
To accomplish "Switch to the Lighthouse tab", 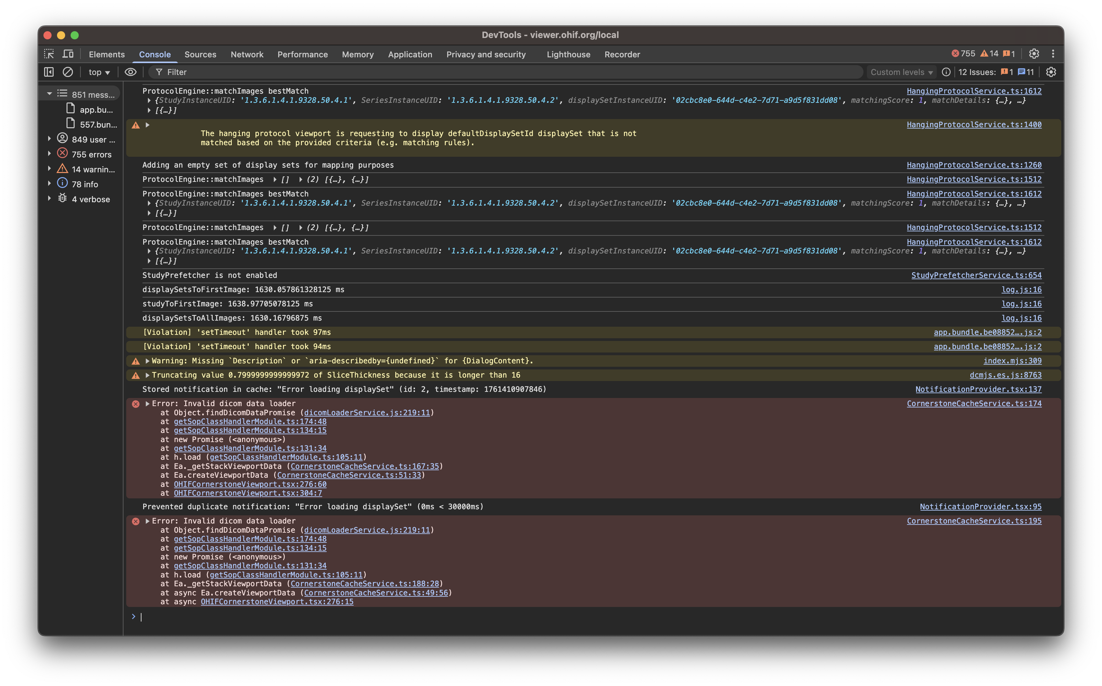I will tap(568, 54).
